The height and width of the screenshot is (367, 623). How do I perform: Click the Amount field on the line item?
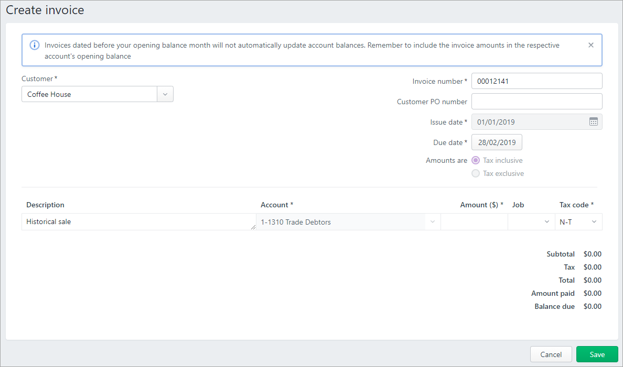pos(474,221)
